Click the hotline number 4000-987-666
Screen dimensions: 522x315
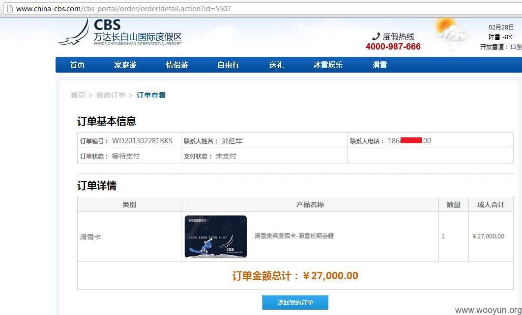pos(393,47)
